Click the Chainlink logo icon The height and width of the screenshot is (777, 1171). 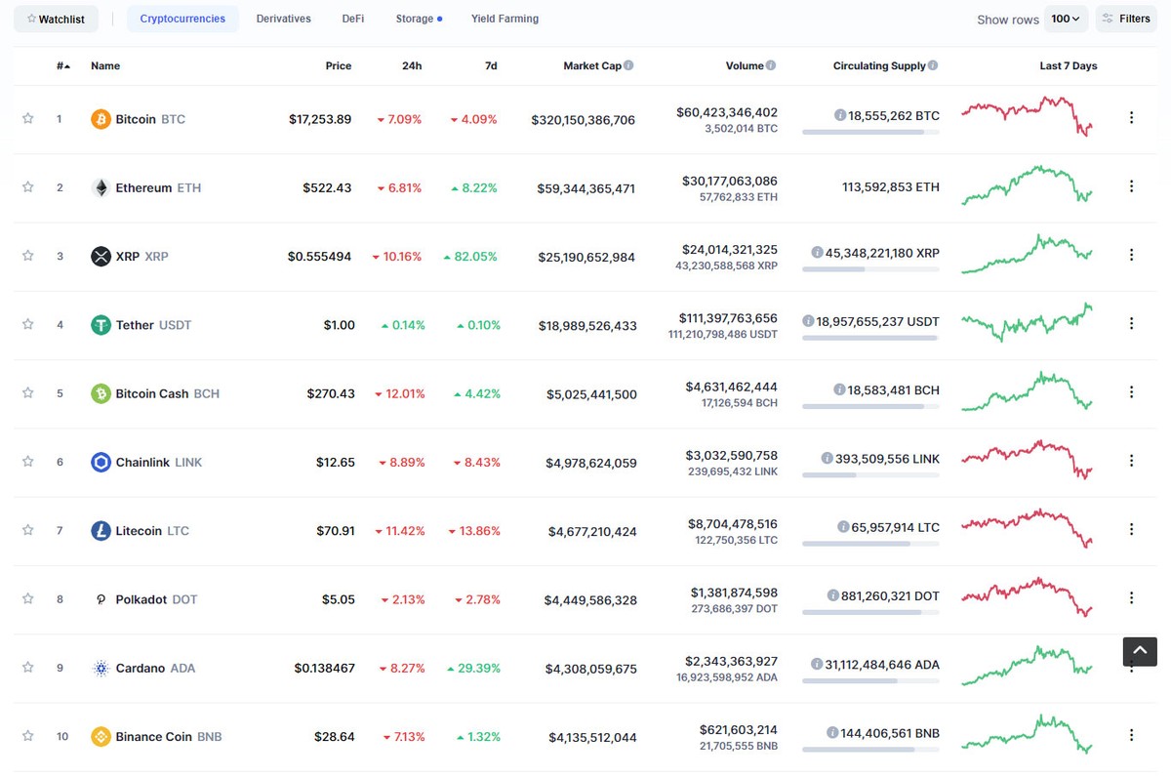100,462
